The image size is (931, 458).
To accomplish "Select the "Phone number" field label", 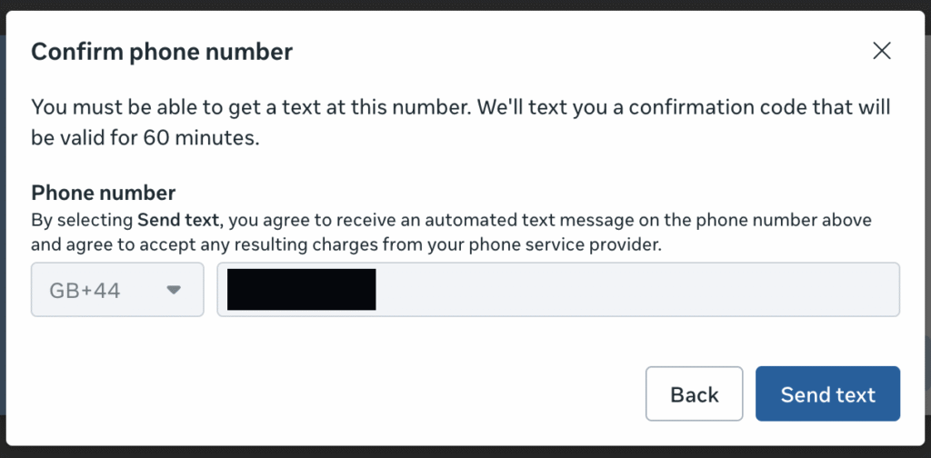I will point(104,193).
